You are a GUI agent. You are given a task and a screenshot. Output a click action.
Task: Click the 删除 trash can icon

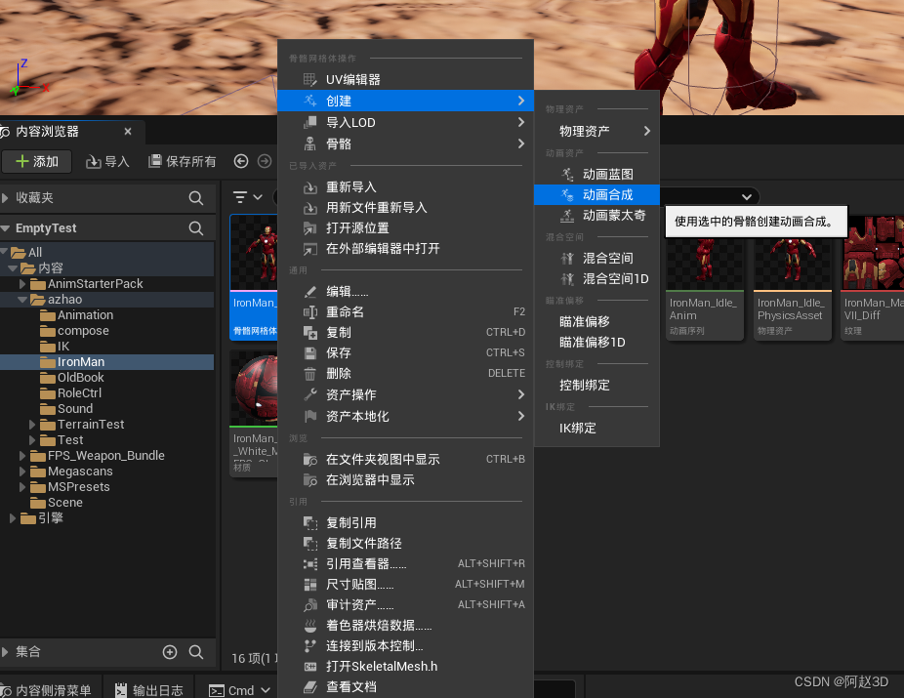coord(310,374)
